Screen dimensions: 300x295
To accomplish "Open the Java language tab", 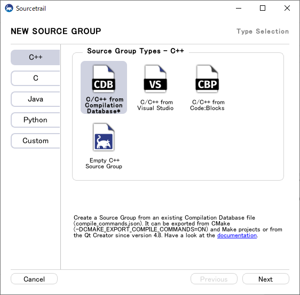I will [35, 99].
